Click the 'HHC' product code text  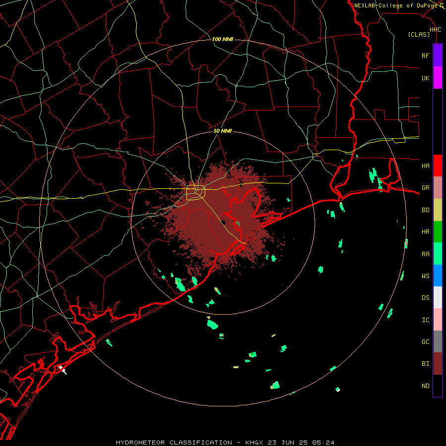pos(435,30)
